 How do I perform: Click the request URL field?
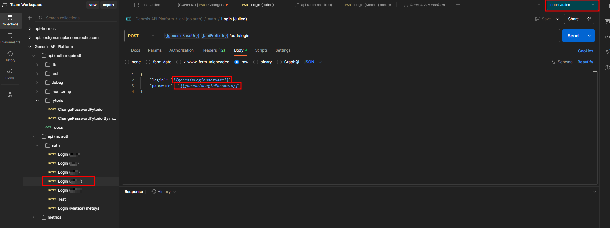point(360,36)
